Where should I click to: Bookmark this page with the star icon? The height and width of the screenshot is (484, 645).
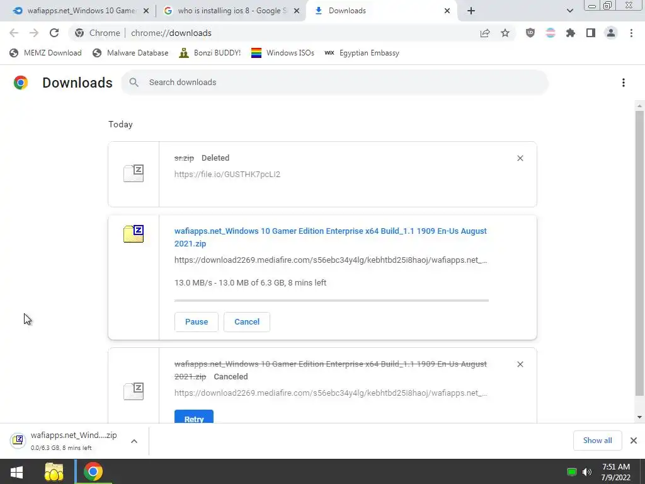505,33
